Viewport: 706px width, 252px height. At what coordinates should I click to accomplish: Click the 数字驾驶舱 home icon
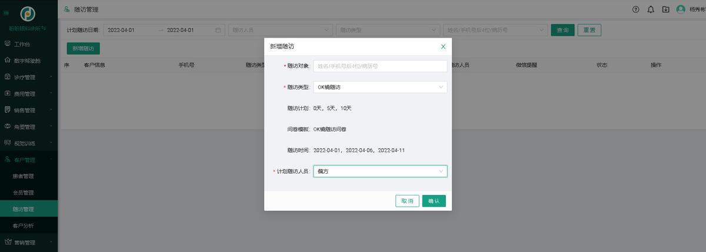8,61
